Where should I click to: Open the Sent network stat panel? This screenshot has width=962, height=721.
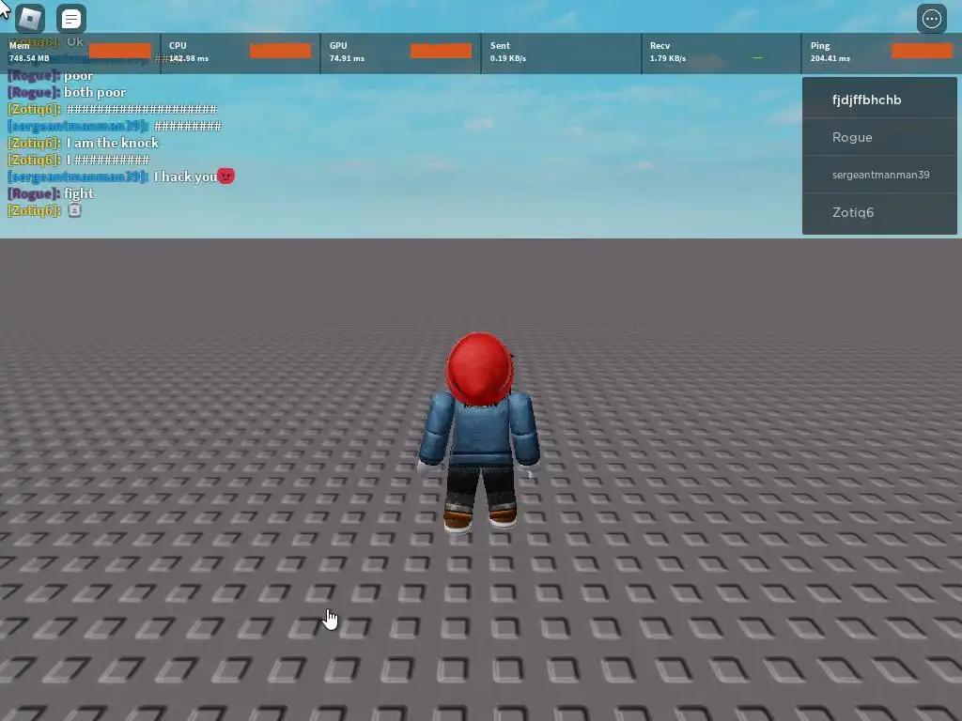(x=562, y=53)
